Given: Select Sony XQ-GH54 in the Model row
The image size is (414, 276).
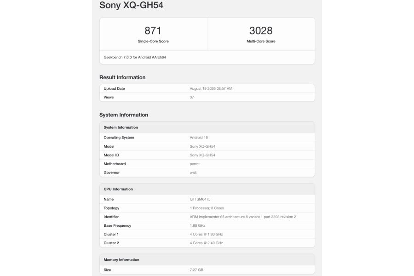Looking at the screenshot, I should tap(202, 146).
